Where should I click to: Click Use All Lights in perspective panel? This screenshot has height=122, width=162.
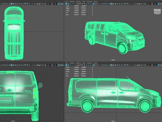pyautogui.click(x=120, y=4)
